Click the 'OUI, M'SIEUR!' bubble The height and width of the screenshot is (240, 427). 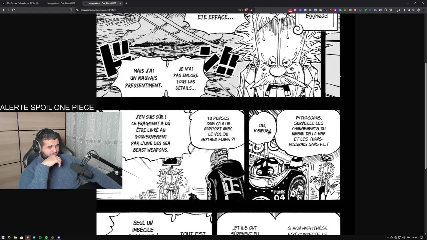click(x=263, y=128)
